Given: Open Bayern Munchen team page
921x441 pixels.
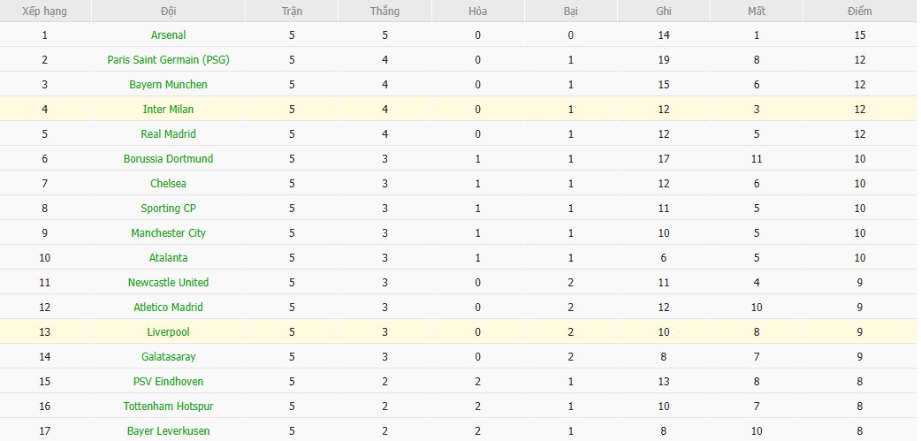Looking at the screenshot, I should click(x=168, y=85).
